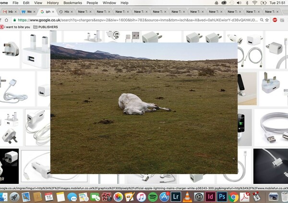Screen dimensions: 288x203
Task: Launch Adobe Lightroom from dock
Action: (x=176, y=197)
